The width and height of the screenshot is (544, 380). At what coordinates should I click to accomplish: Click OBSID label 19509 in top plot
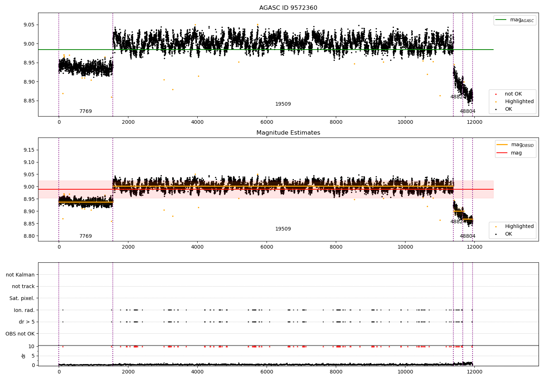(283, 104)
